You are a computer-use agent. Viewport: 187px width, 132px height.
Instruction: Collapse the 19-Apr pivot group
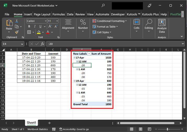coord(75,81)
